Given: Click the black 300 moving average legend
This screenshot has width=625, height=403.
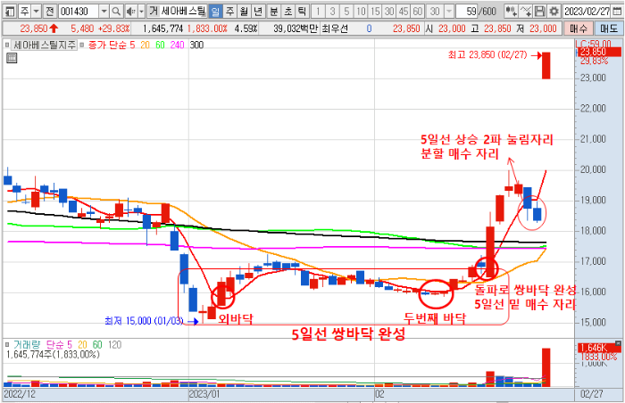Looking at the screenshot, I should [196, 45].
